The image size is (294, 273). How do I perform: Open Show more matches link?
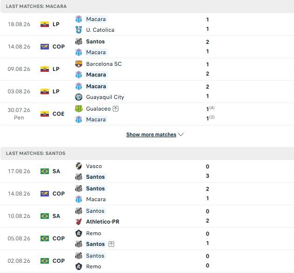(x=151, y=134)
